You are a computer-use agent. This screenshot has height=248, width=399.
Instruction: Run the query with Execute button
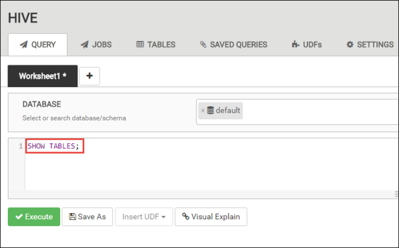[x=34, y=217]
